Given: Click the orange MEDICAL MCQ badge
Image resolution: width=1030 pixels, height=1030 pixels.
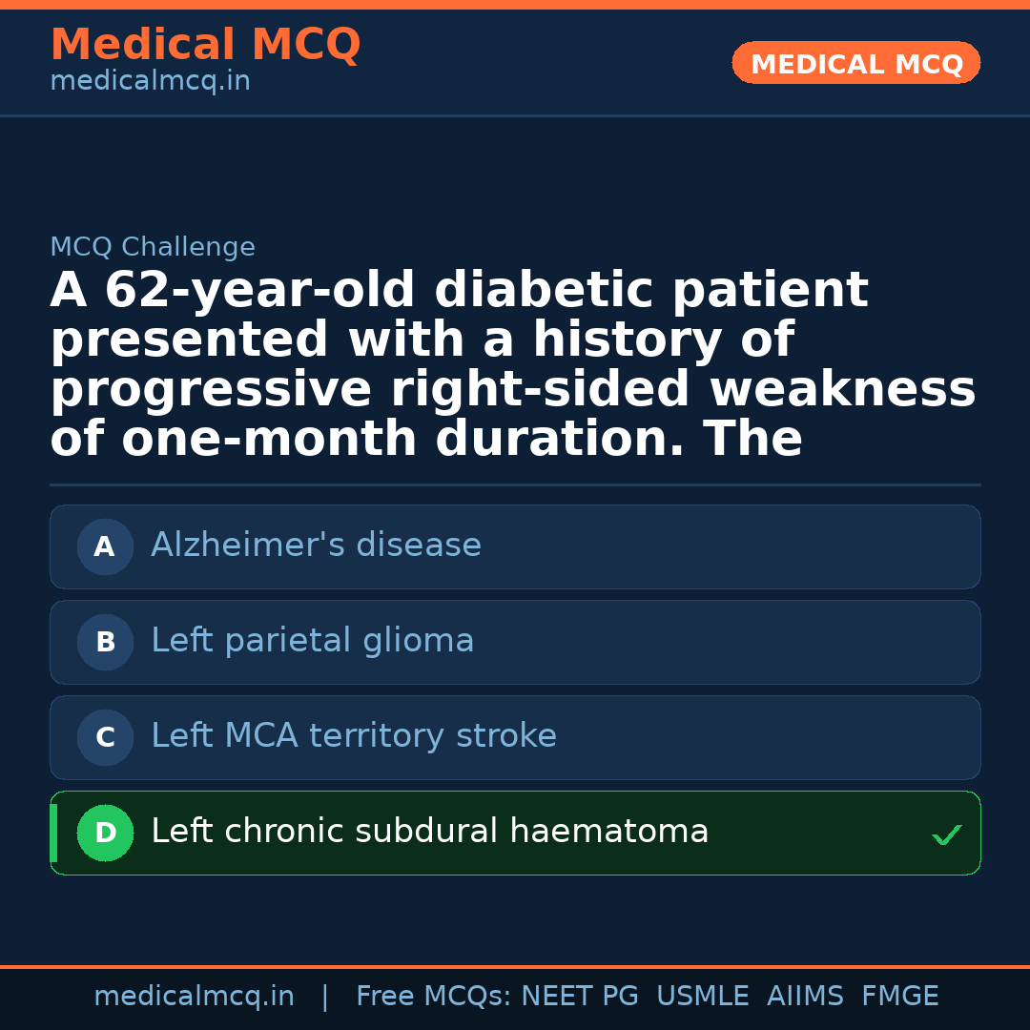Looking at the screenshot, I should click(x=855, y=64).
